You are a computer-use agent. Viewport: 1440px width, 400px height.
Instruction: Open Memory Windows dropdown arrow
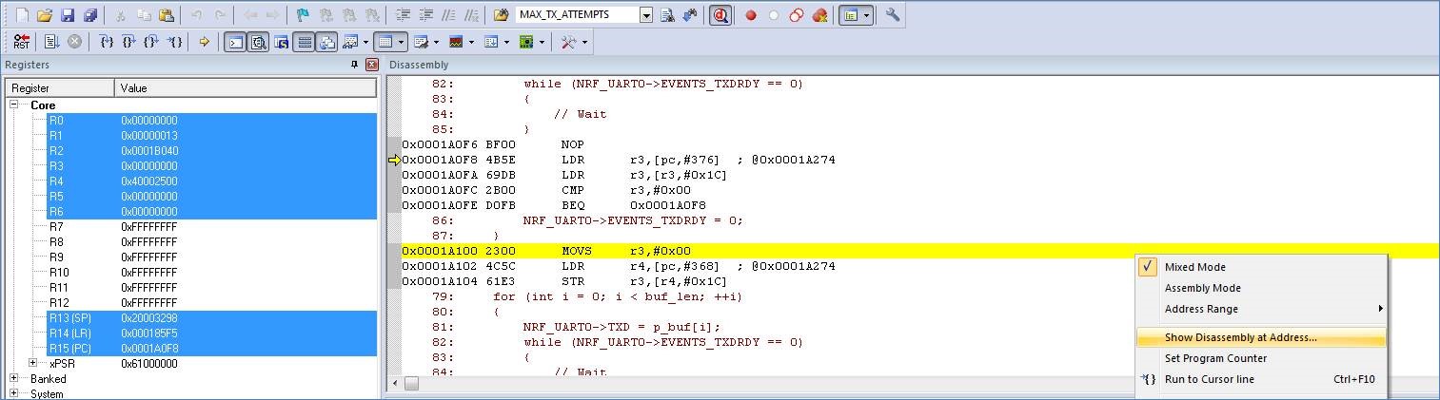(401, 42)
